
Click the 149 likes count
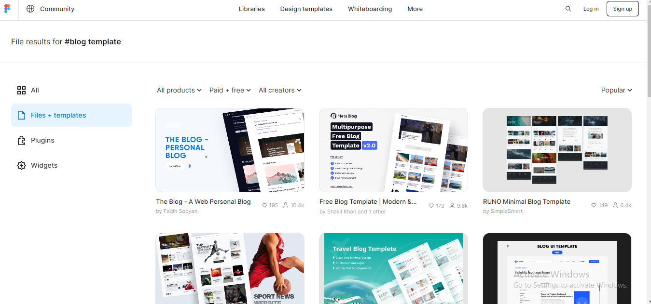pyautogui.click(x=603, y=205)
